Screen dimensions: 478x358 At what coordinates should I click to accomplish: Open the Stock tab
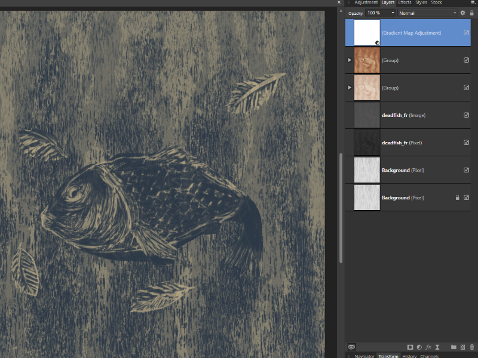[436, 2]
